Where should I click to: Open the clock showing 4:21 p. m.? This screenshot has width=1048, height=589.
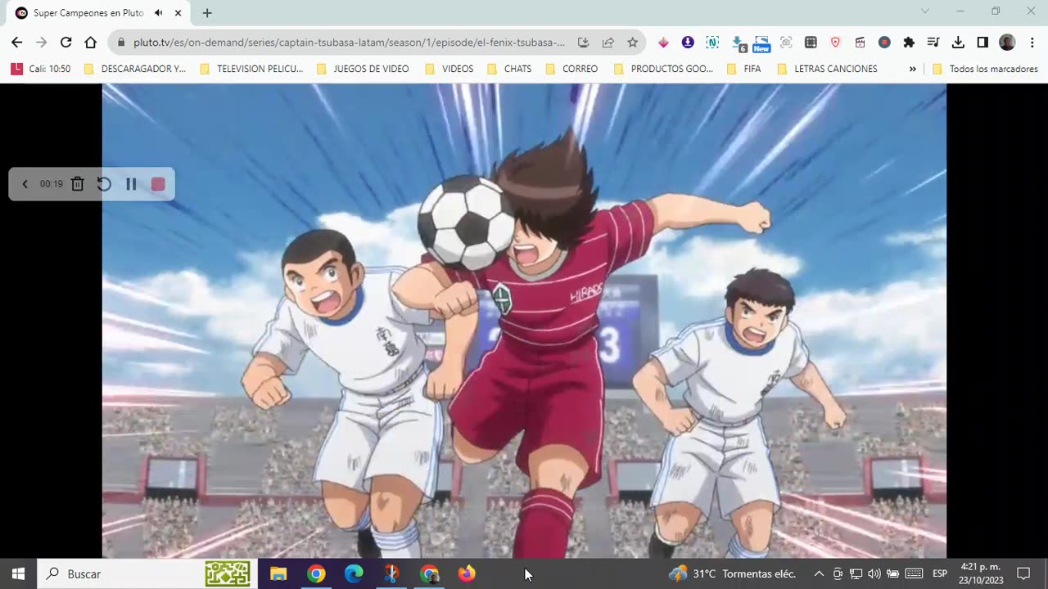[981, 573]
